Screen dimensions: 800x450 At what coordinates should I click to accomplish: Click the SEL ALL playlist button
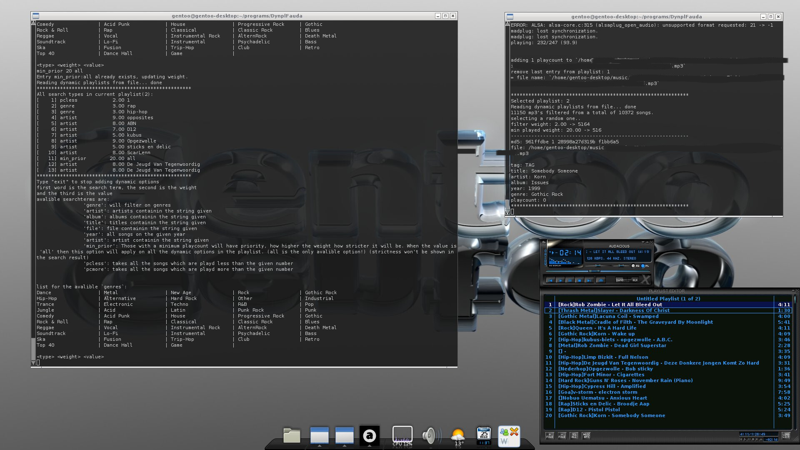click(574, 436)
